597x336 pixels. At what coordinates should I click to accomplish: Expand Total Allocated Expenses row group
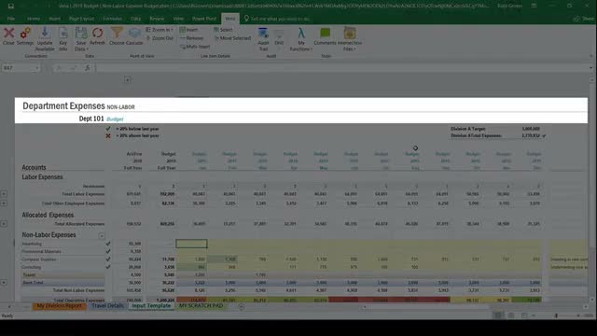point(4,224)
